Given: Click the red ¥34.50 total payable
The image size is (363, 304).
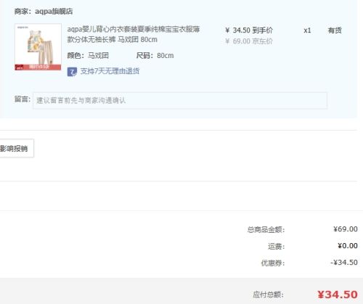Looking at the screenshot, I should tap(338, 295).
